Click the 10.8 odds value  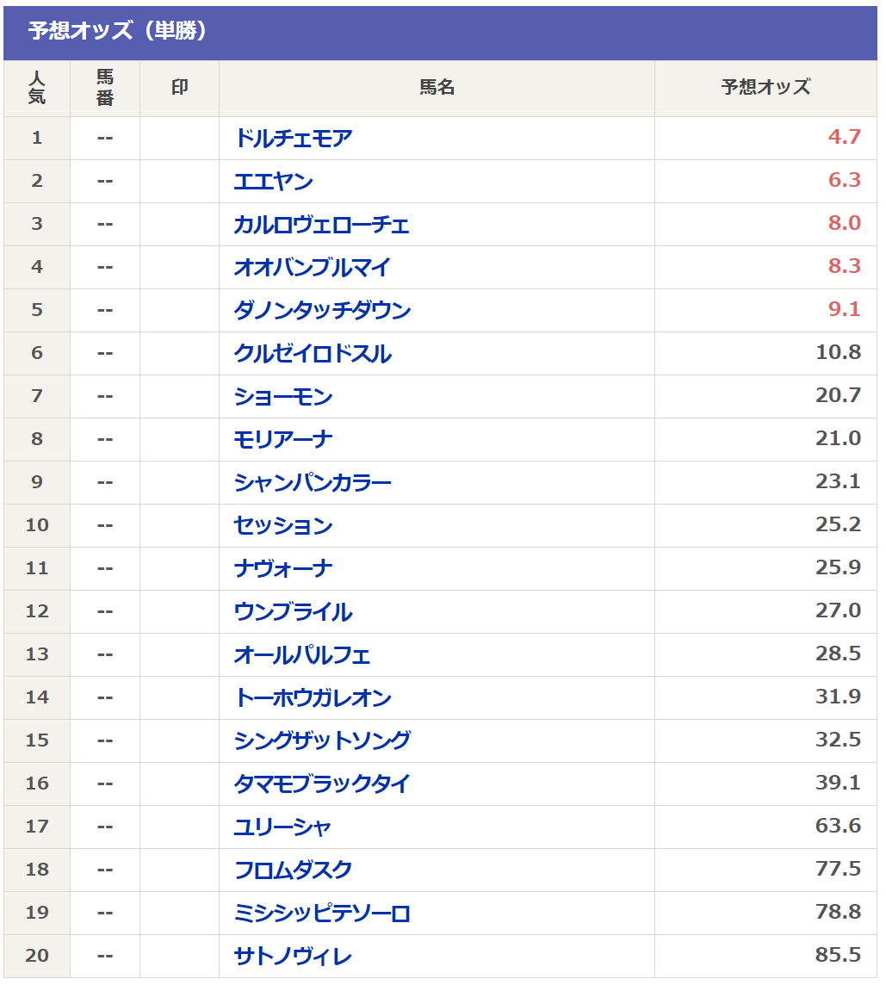[839, 352]
